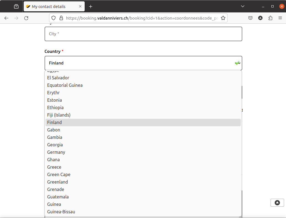The height and width of the screenshot is (218, 286).
Task: Click into the City input field
Action: [143, 34]
